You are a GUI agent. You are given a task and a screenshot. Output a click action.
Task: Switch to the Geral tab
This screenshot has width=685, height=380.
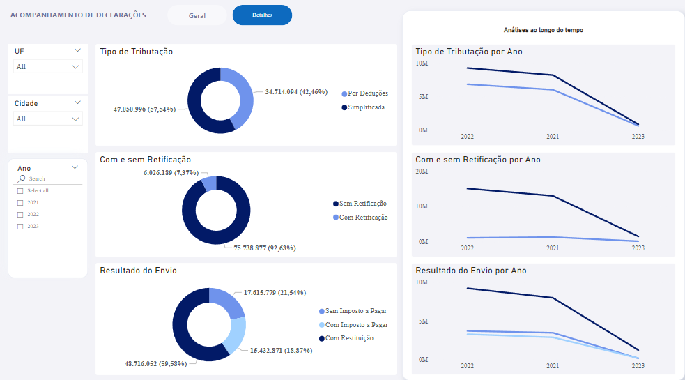click(197, 15)
